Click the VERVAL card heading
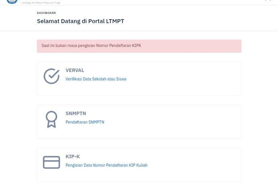The image size is (278, 184). pos(75,70)
